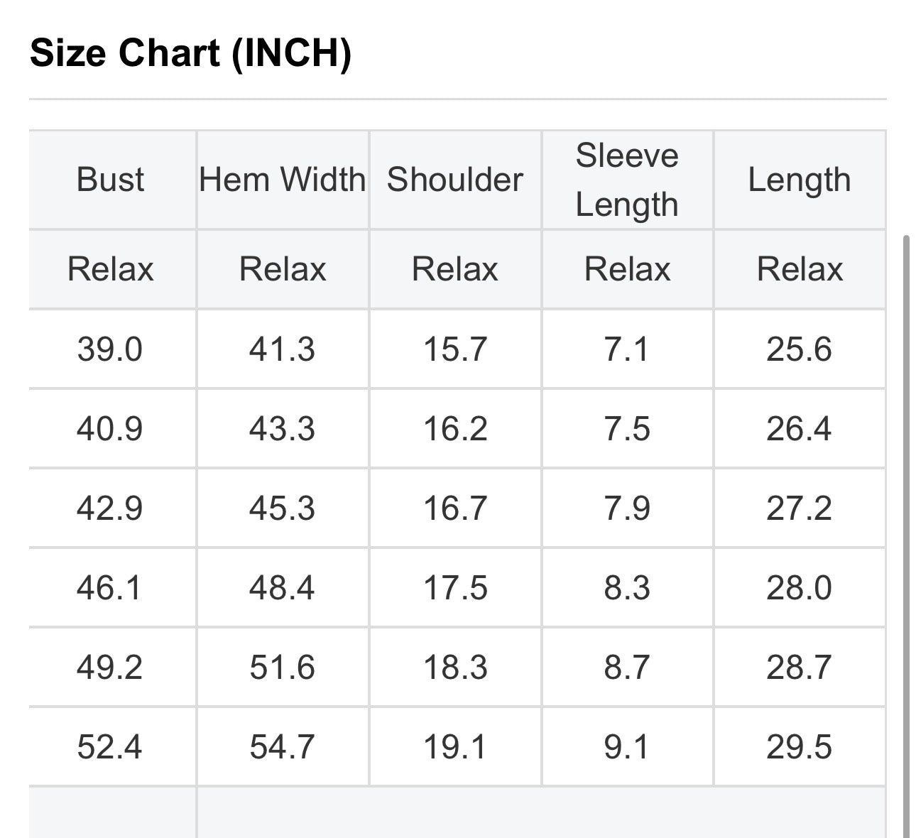Select the 7.9 sleeve length cell
Screen dimensions: 916x838
point(628,508)
